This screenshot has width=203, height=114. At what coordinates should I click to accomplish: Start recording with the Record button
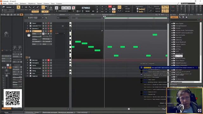(73, 8)
